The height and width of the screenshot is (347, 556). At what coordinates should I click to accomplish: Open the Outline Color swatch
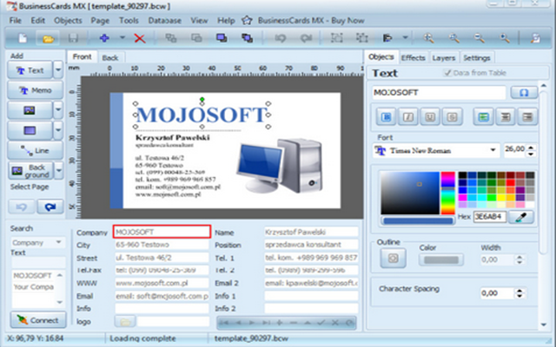point(441,259)
